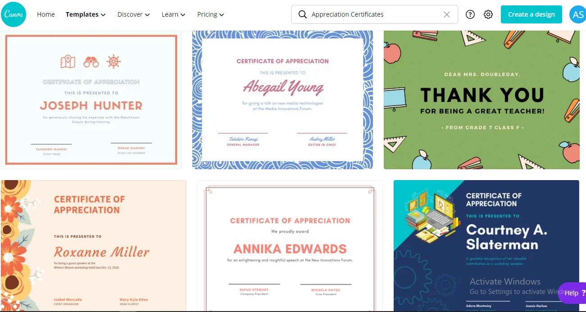Click the Canva logo
The image size is (586, 312).
click(14, 14)
